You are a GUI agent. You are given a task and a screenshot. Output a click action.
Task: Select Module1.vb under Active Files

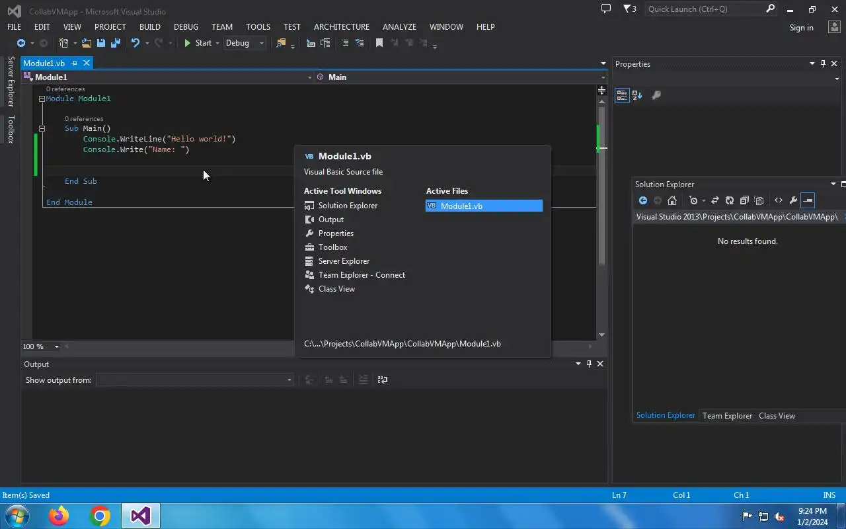tap(484, 206)
